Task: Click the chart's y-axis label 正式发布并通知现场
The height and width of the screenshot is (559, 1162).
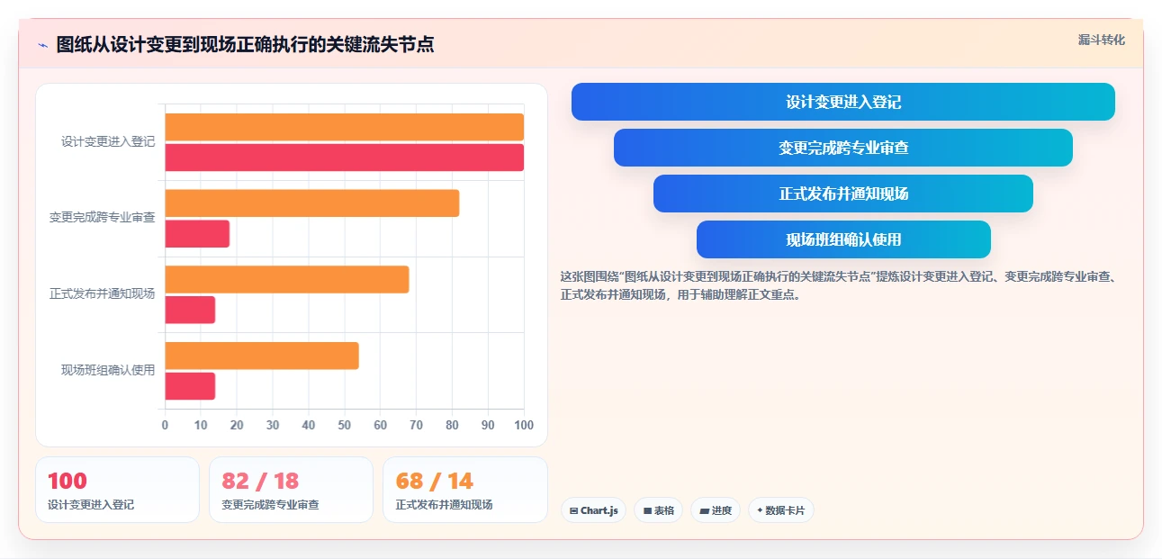Action: (102, 294)
